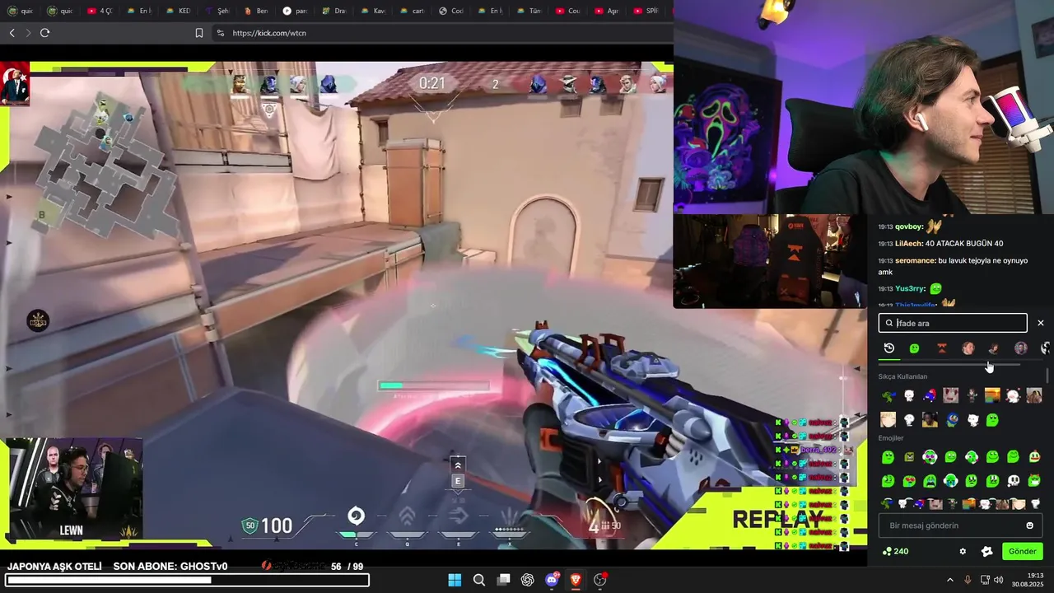Click the subscriber goal progress bar

[186, 580]
